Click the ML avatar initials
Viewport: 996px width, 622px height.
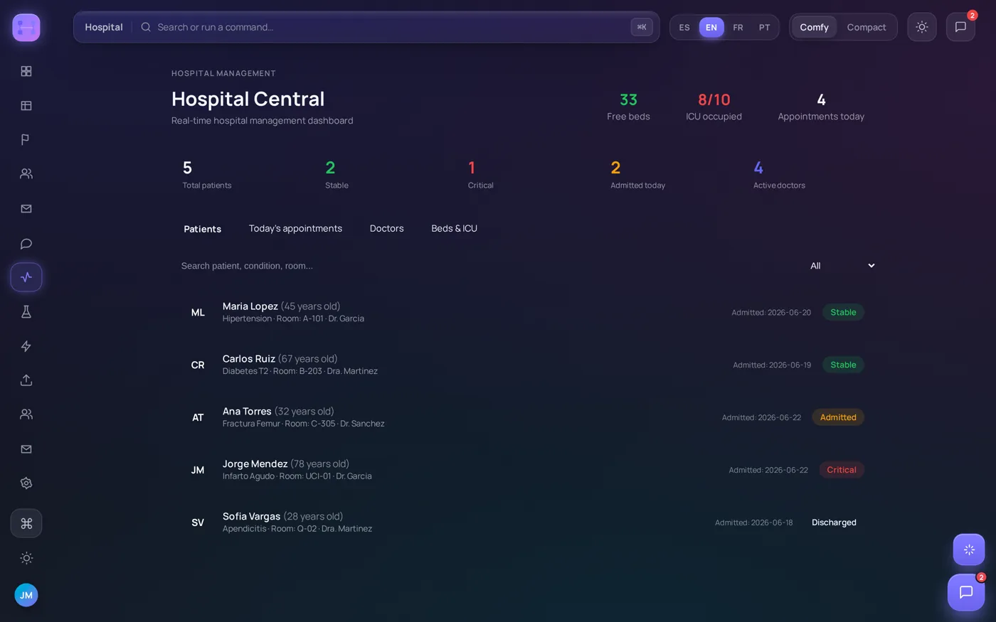click(198, 313)
